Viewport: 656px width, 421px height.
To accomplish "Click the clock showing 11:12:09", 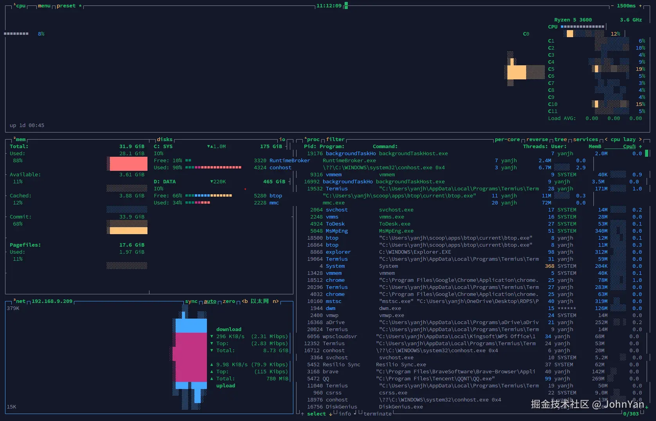I will coord(329,6).
